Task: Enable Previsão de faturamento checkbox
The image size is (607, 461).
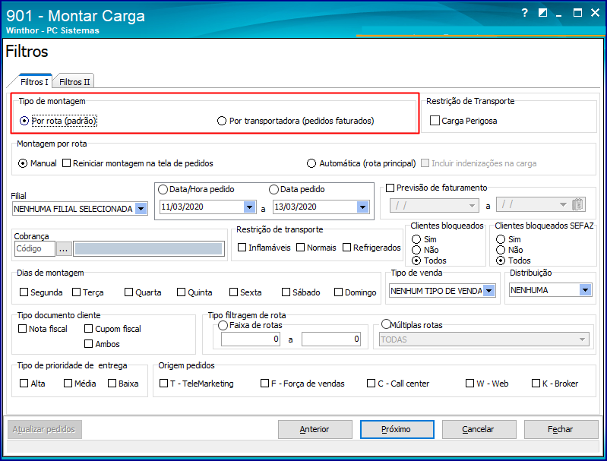Action: coord(390,188)
